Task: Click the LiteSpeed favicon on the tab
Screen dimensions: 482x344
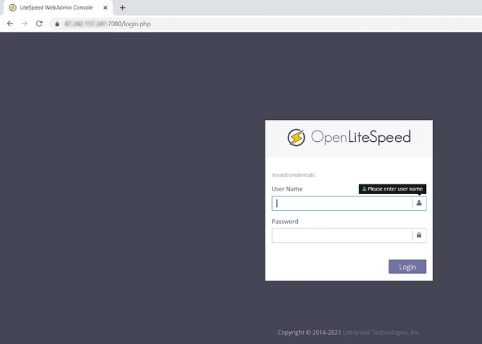Action: coord(13,7)
